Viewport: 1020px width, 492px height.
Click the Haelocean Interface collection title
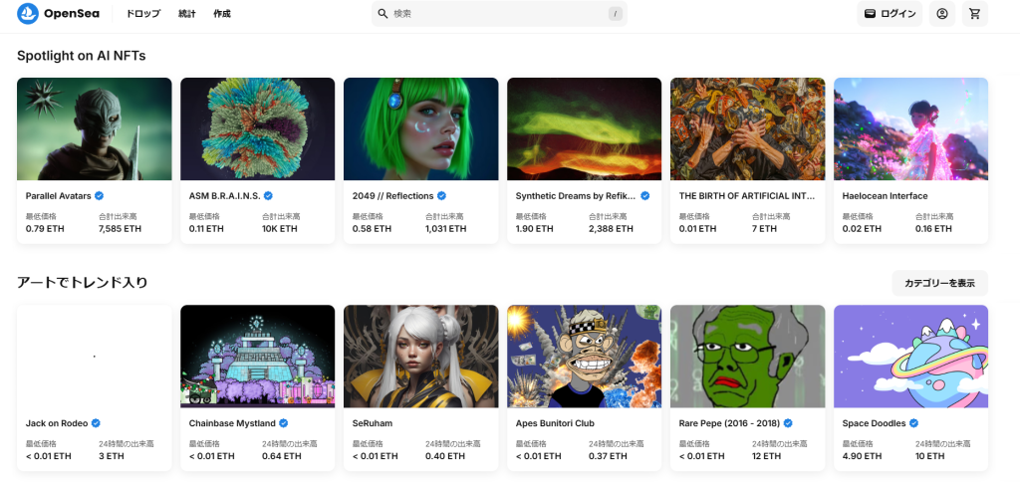pyautogui.click(x=885, y=196)
